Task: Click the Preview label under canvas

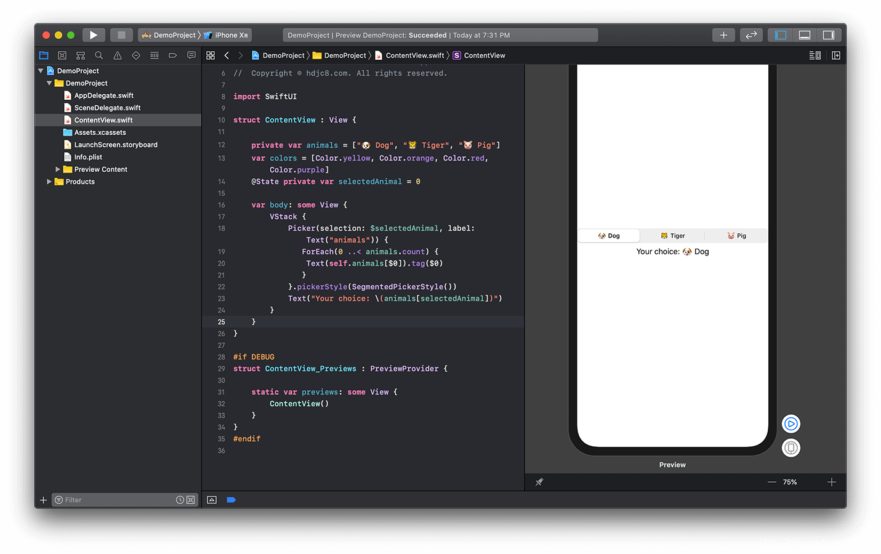Action: 672,465
